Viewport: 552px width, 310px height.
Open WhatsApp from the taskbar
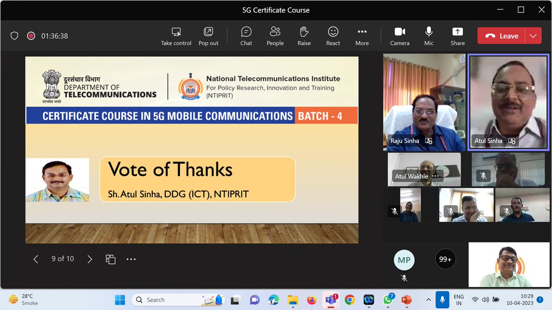pyautogui.click(x=388, y=300)
